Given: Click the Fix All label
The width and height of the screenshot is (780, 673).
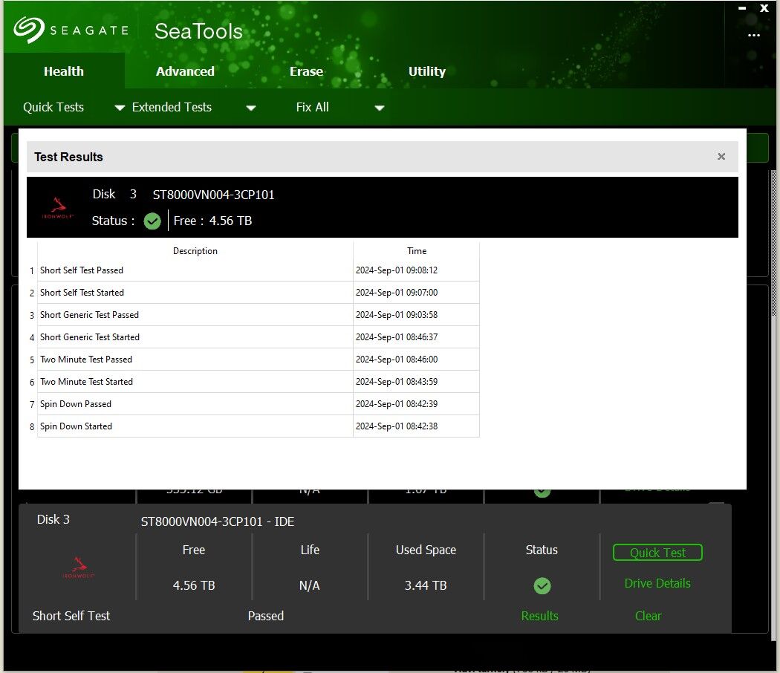Looking at the screenshot, I should pyautogui.click(x=313, y=107).
